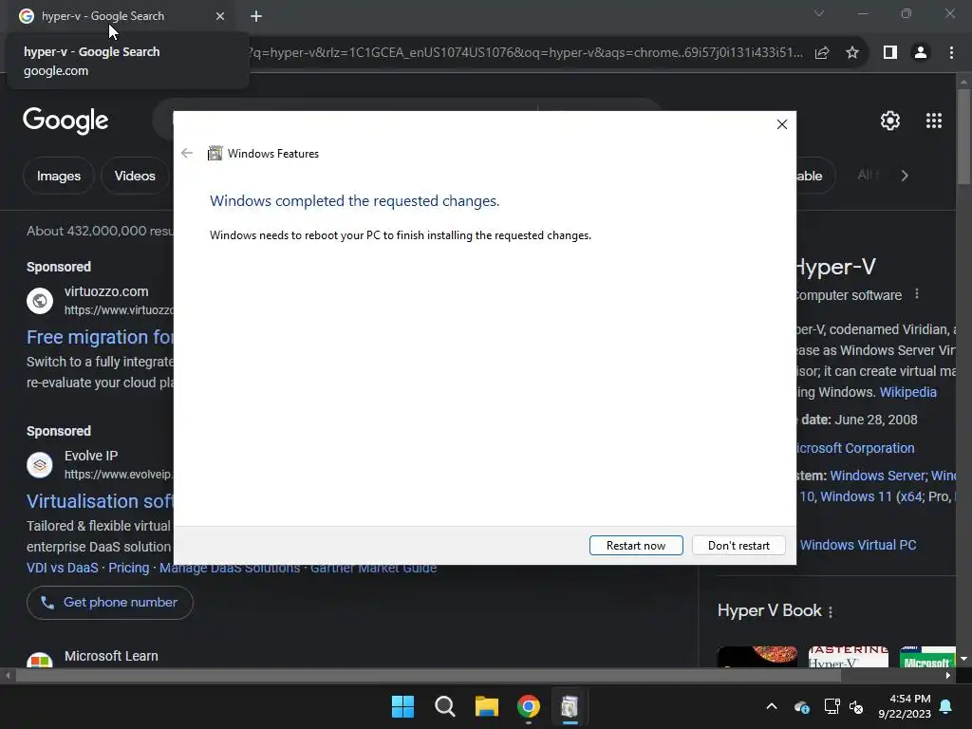Image resolution: width=972 pixels, height=729 pixels.
Task: Click vertical scrollbar down arrow
Action: pos(964,659)
